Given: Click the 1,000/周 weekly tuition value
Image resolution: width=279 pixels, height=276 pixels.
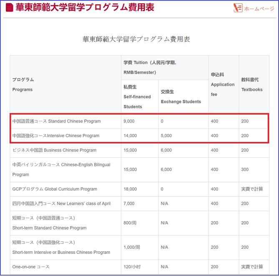Looking at the screenshot, I should point(132,247).
